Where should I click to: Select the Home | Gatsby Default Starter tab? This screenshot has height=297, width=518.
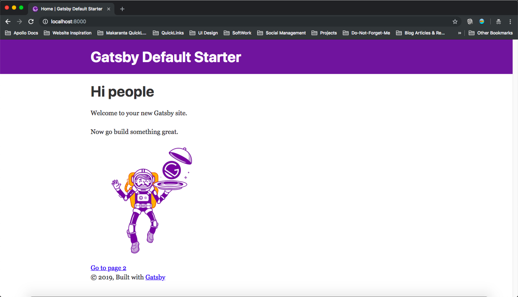pos(71,9)
